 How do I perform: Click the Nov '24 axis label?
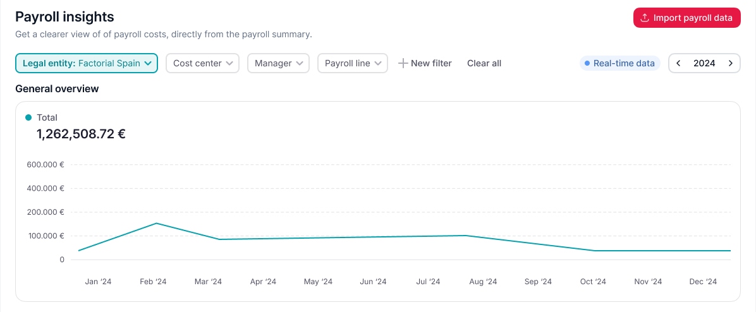(649, 282)
